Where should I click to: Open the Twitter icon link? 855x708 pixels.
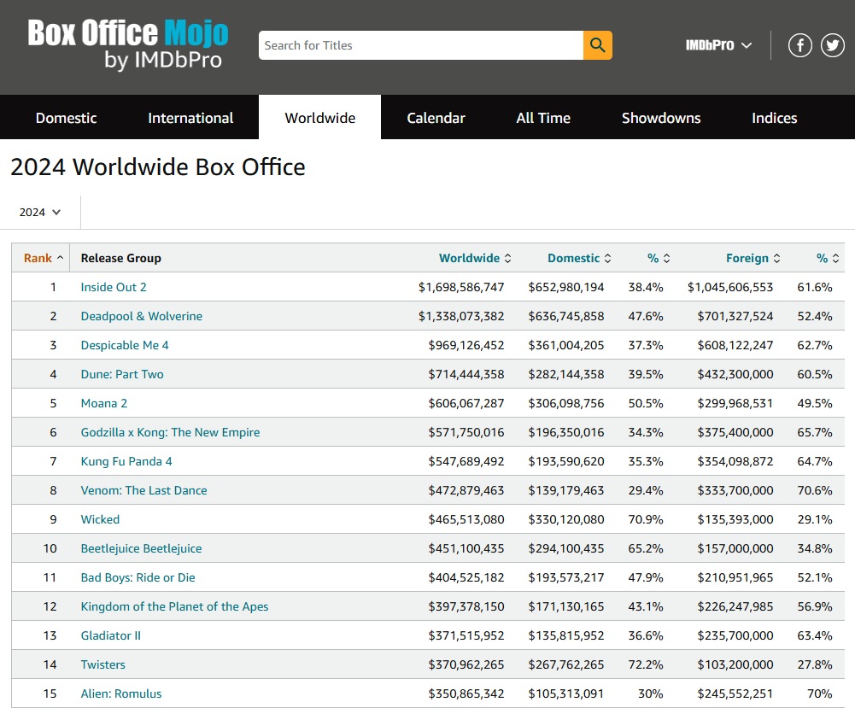[833, 45]
